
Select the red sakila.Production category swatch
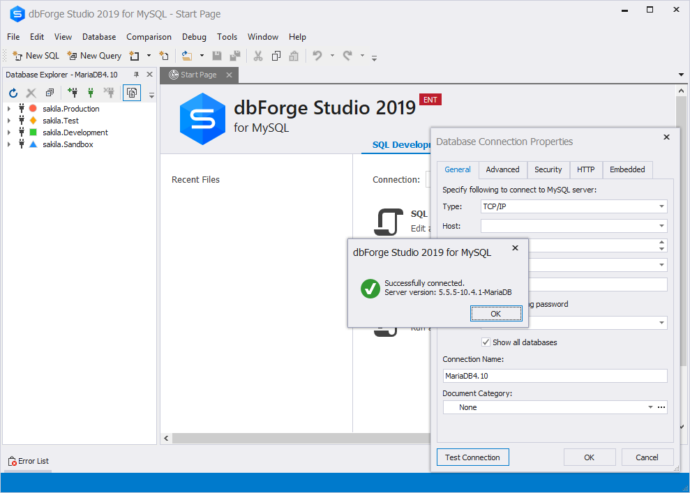click(33, 108)
